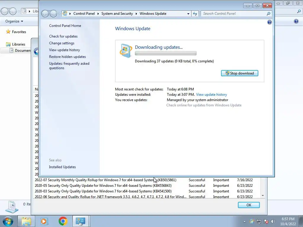The width and height of the screenshot is (303, 227).
Task: Open the network tray icon
Action: click(259, 221)
